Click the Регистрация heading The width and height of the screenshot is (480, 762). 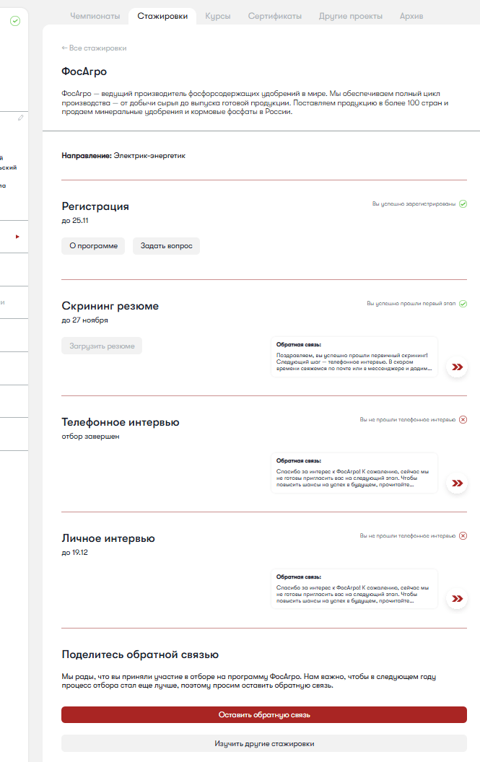(x=95, y=206)
